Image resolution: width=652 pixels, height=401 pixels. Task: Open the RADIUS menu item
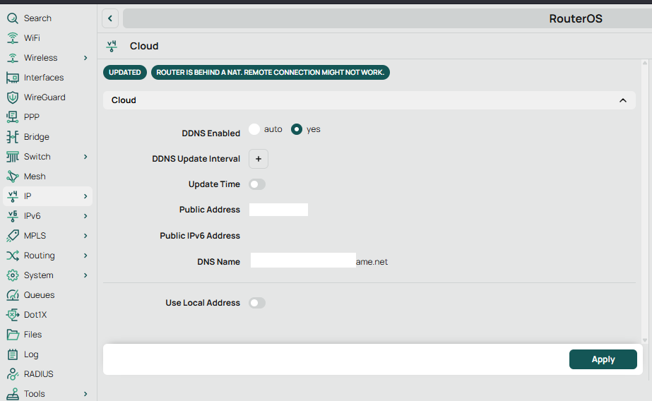coord(47,374)
